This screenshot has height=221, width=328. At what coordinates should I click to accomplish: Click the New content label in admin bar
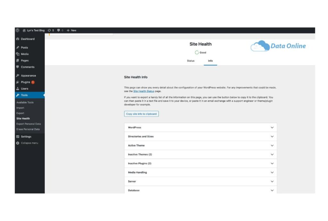[74, 30]
